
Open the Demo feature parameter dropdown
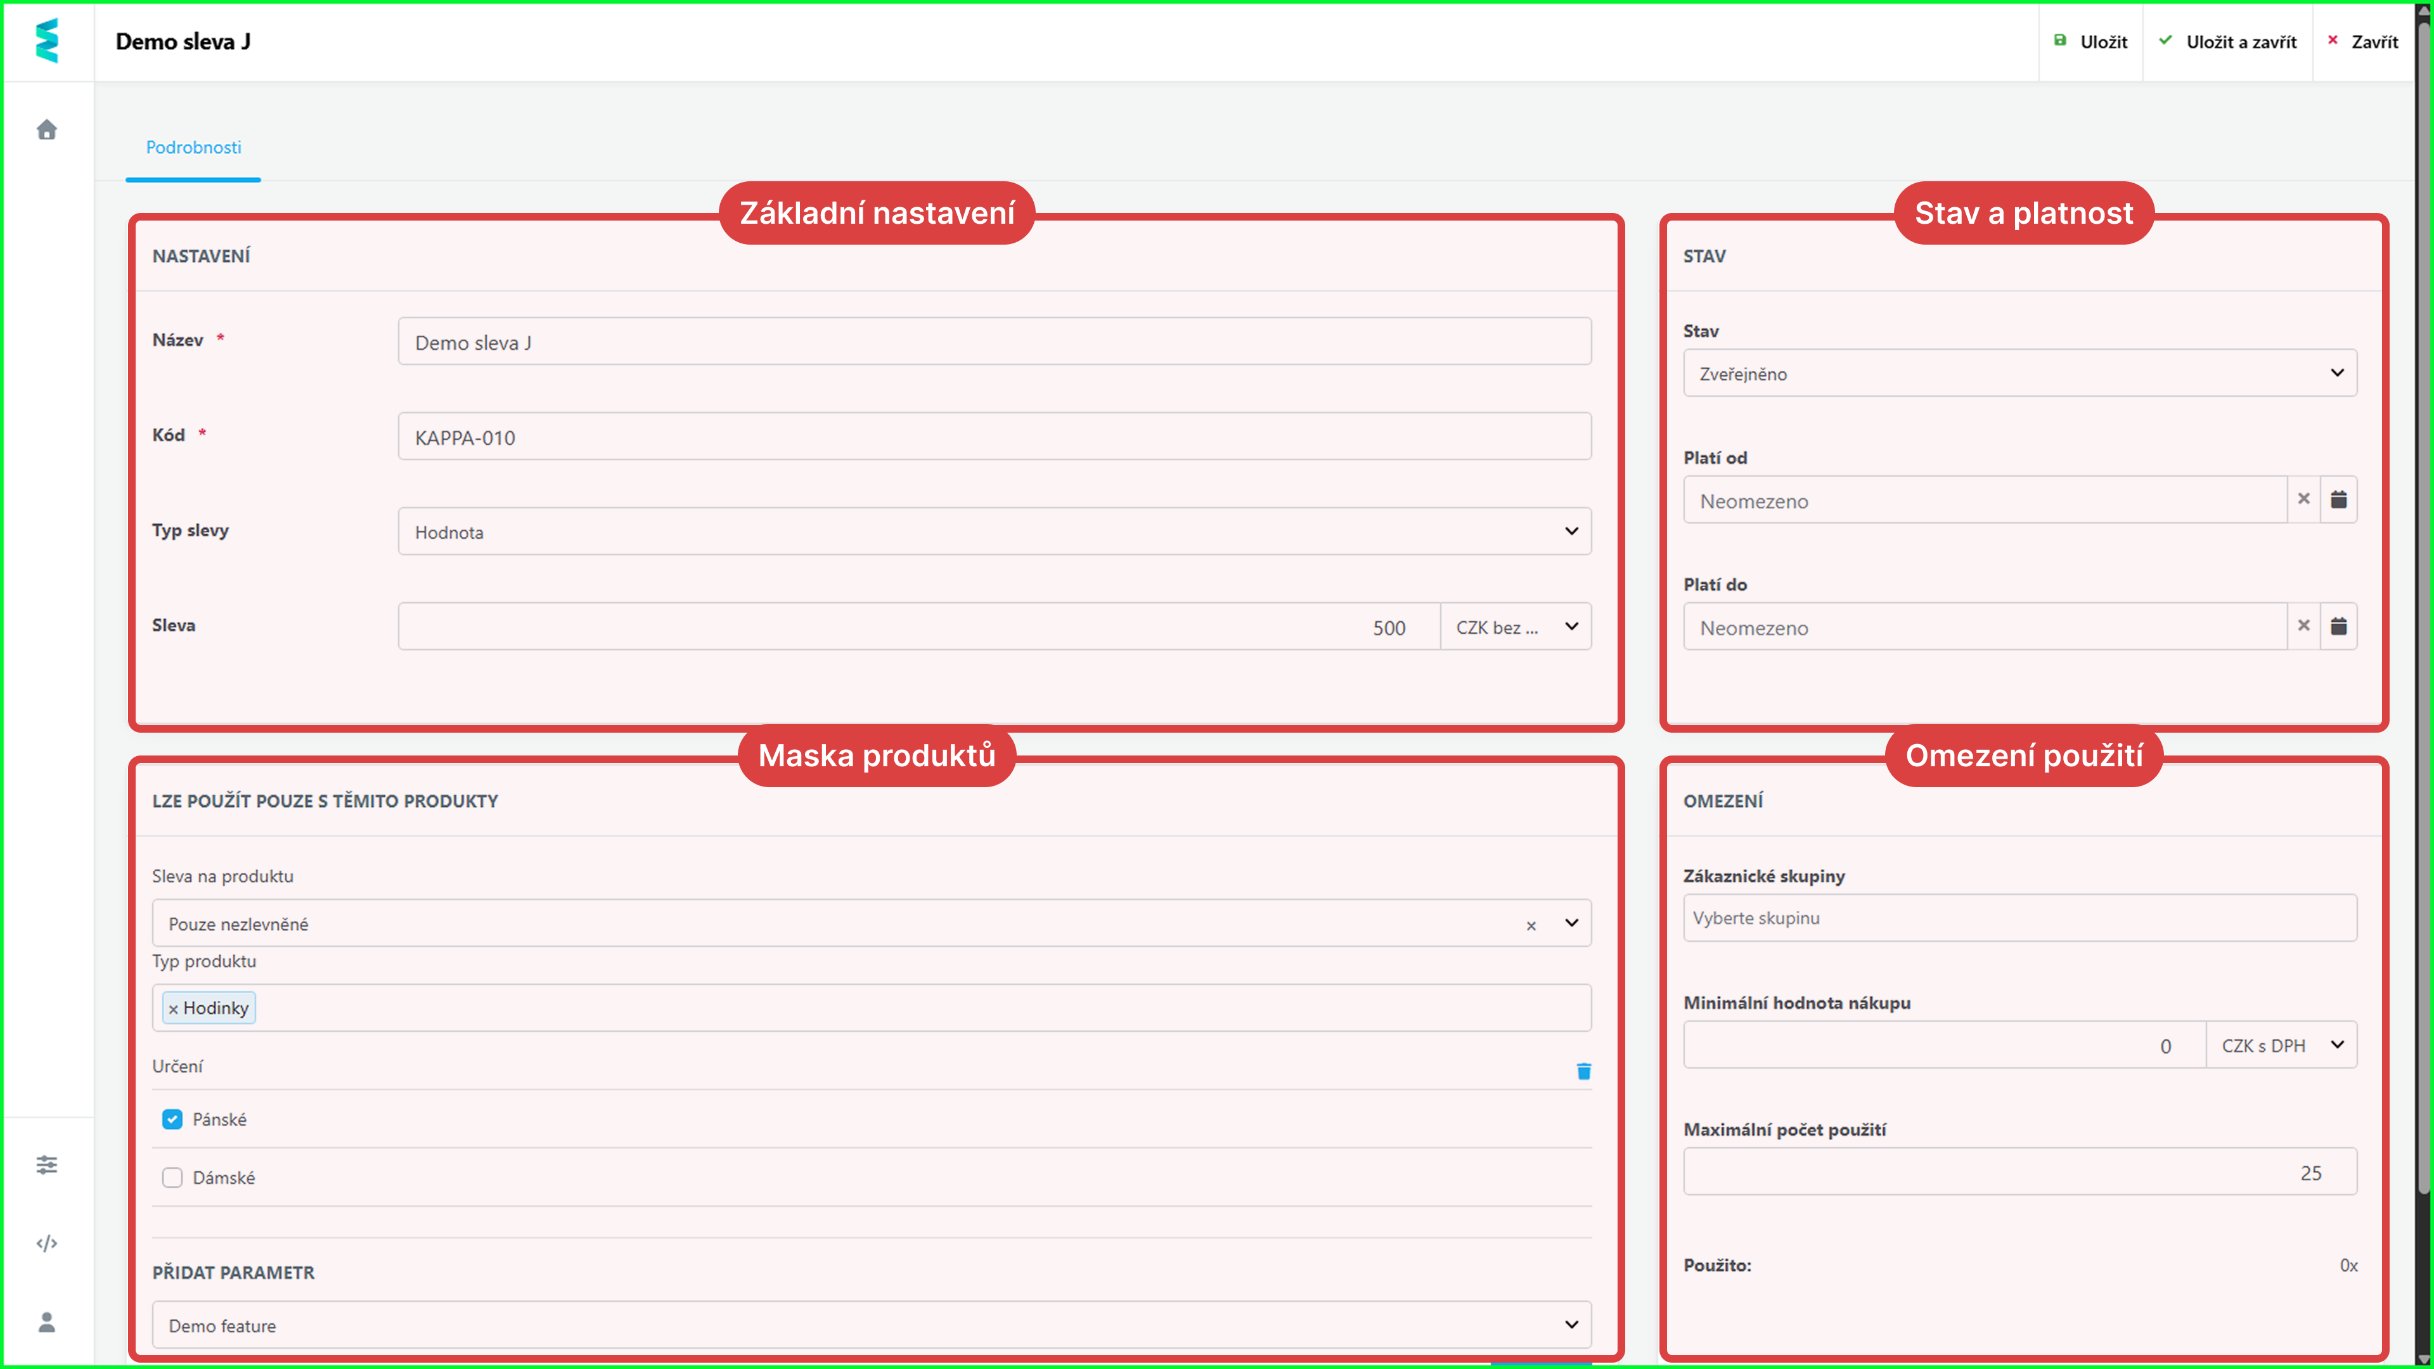click(870, 1325)
